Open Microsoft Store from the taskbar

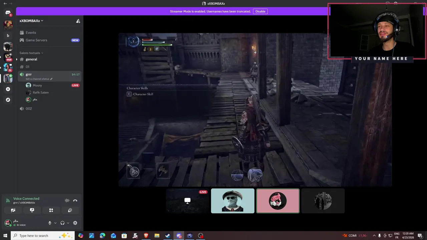pyautogui.click(x=124, y=236)
